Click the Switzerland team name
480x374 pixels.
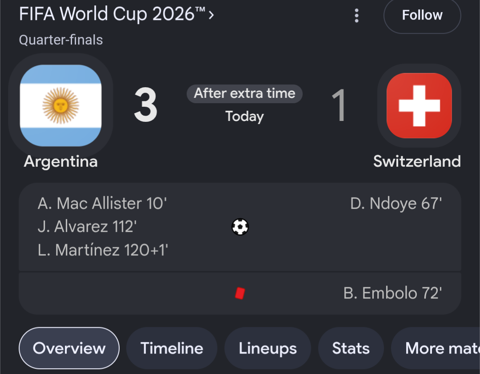(x=417, y=161)
